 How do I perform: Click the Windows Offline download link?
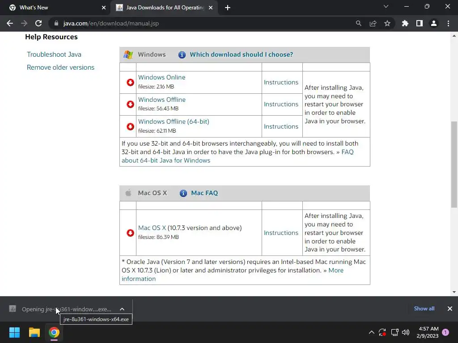pos(162,100)
